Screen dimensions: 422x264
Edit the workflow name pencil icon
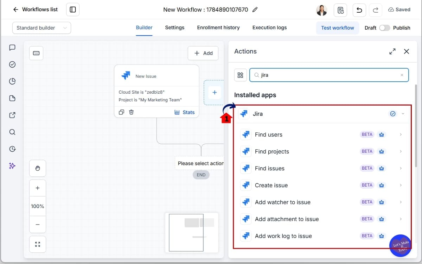(255, 10)
